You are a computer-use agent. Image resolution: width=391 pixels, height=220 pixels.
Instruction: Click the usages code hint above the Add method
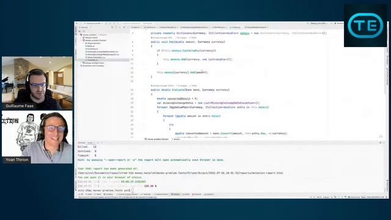pyautogui.click(x=181, y=38)
